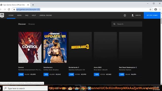
Task: Click the page vertical scrollbar thumb
Action: (161, 21)
